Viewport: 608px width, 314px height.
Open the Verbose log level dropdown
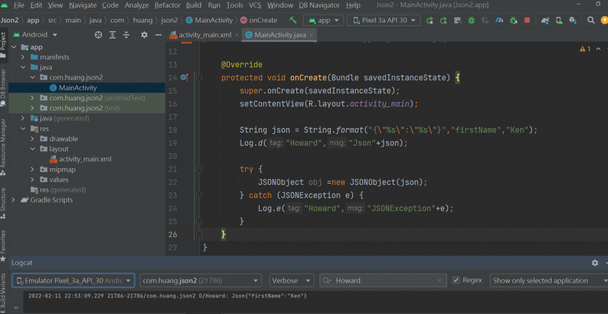point(292,281)
